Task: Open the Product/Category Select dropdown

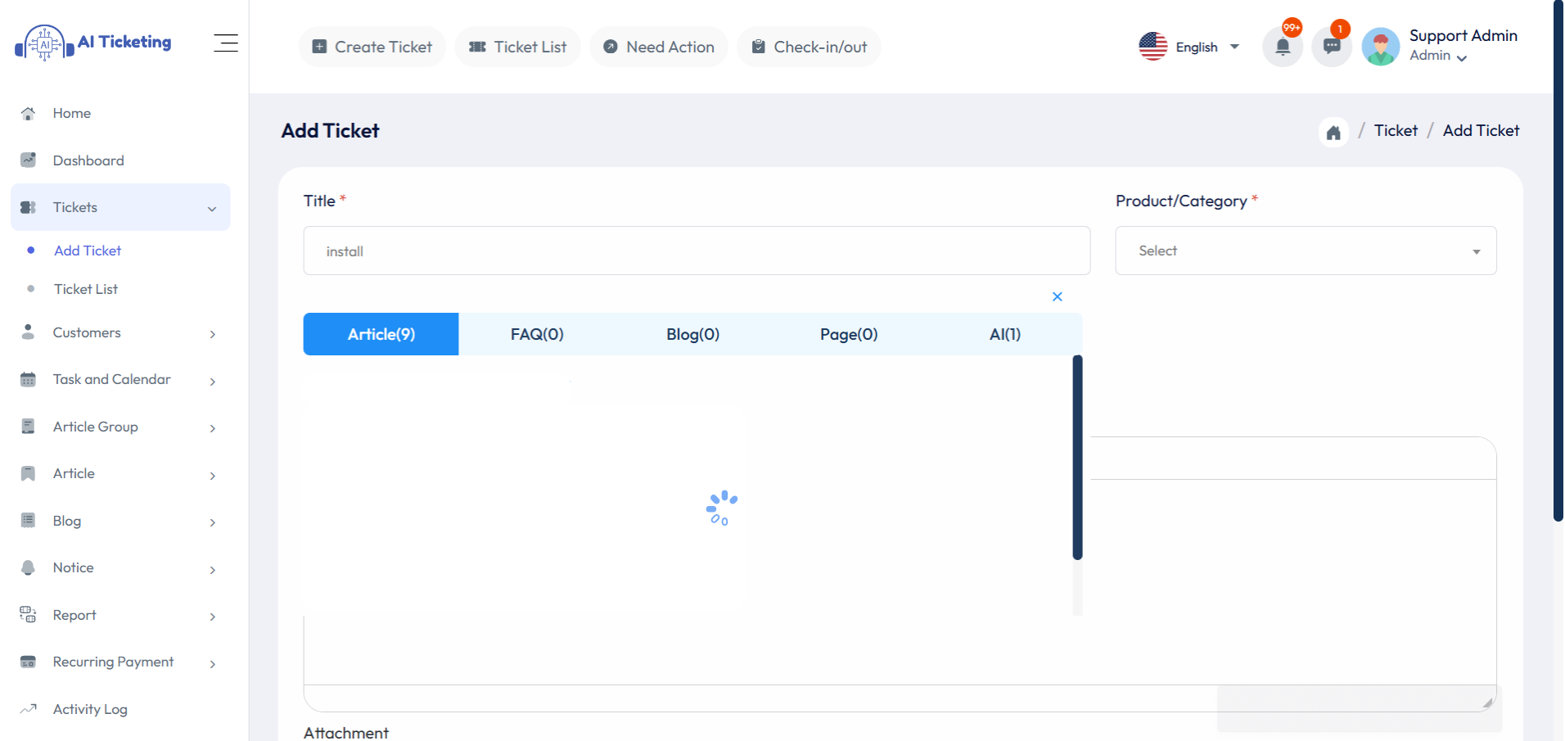Action: tap(1305, 251)
